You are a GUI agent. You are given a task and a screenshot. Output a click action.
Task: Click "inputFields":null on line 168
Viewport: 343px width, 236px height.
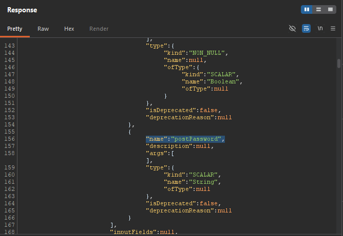[x=142, y=232]
